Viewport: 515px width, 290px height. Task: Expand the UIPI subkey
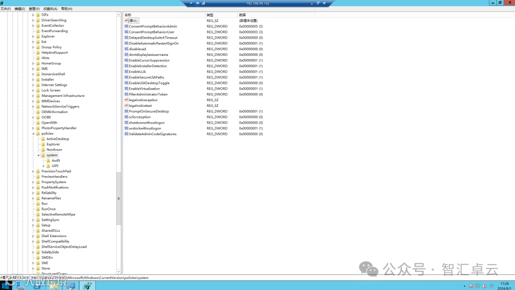pyautogui.click(x=43, y=166)
